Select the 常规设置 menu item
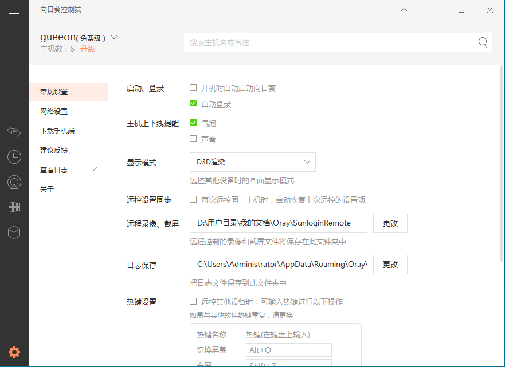Viewport: 505px width, 367px height. (x=69, y=92)
